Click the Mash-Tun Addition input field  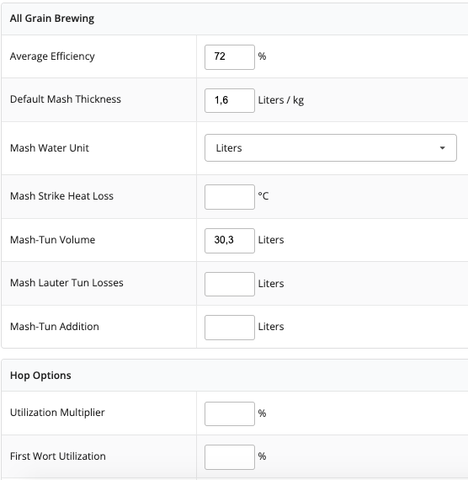click(x=230, y=328)
